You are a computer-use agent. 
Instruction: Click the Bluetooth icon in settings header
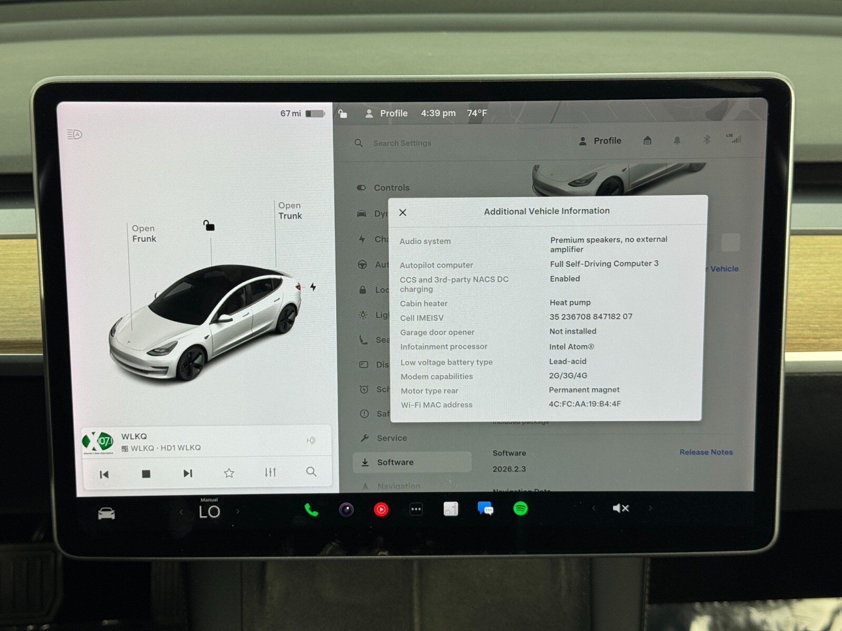706,140
